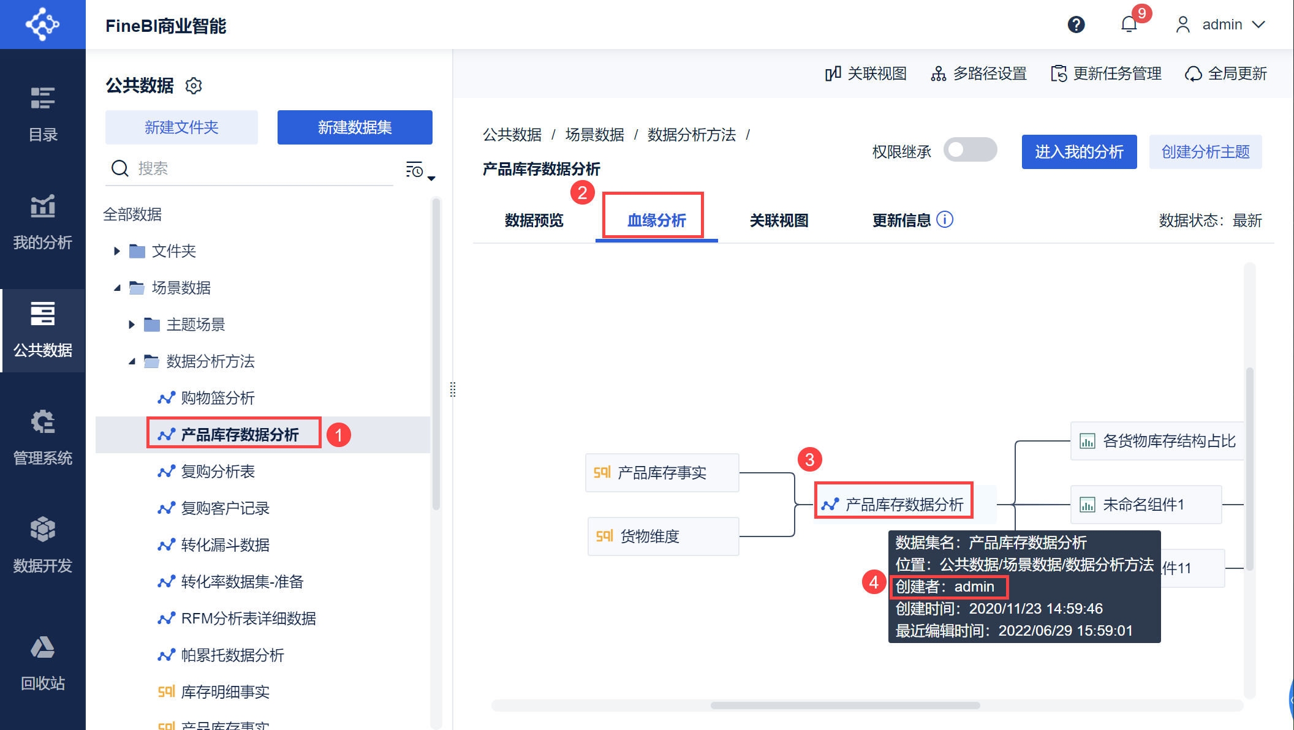This screenshot has height=730, width=1294.
Task: Toggle the 权限继承 switch
Action: [970, 150]
